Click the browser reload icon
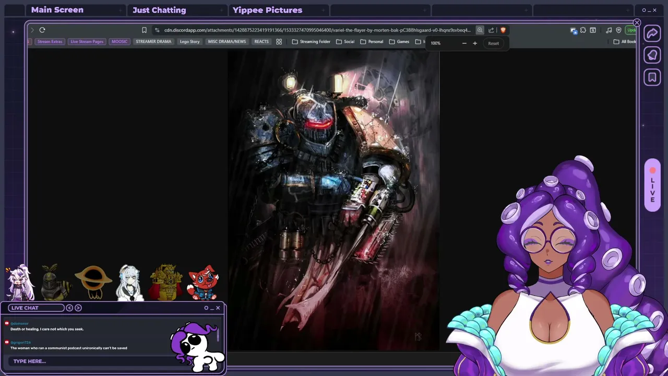This screenshot has height=376, width=668. tap(42, 30)
